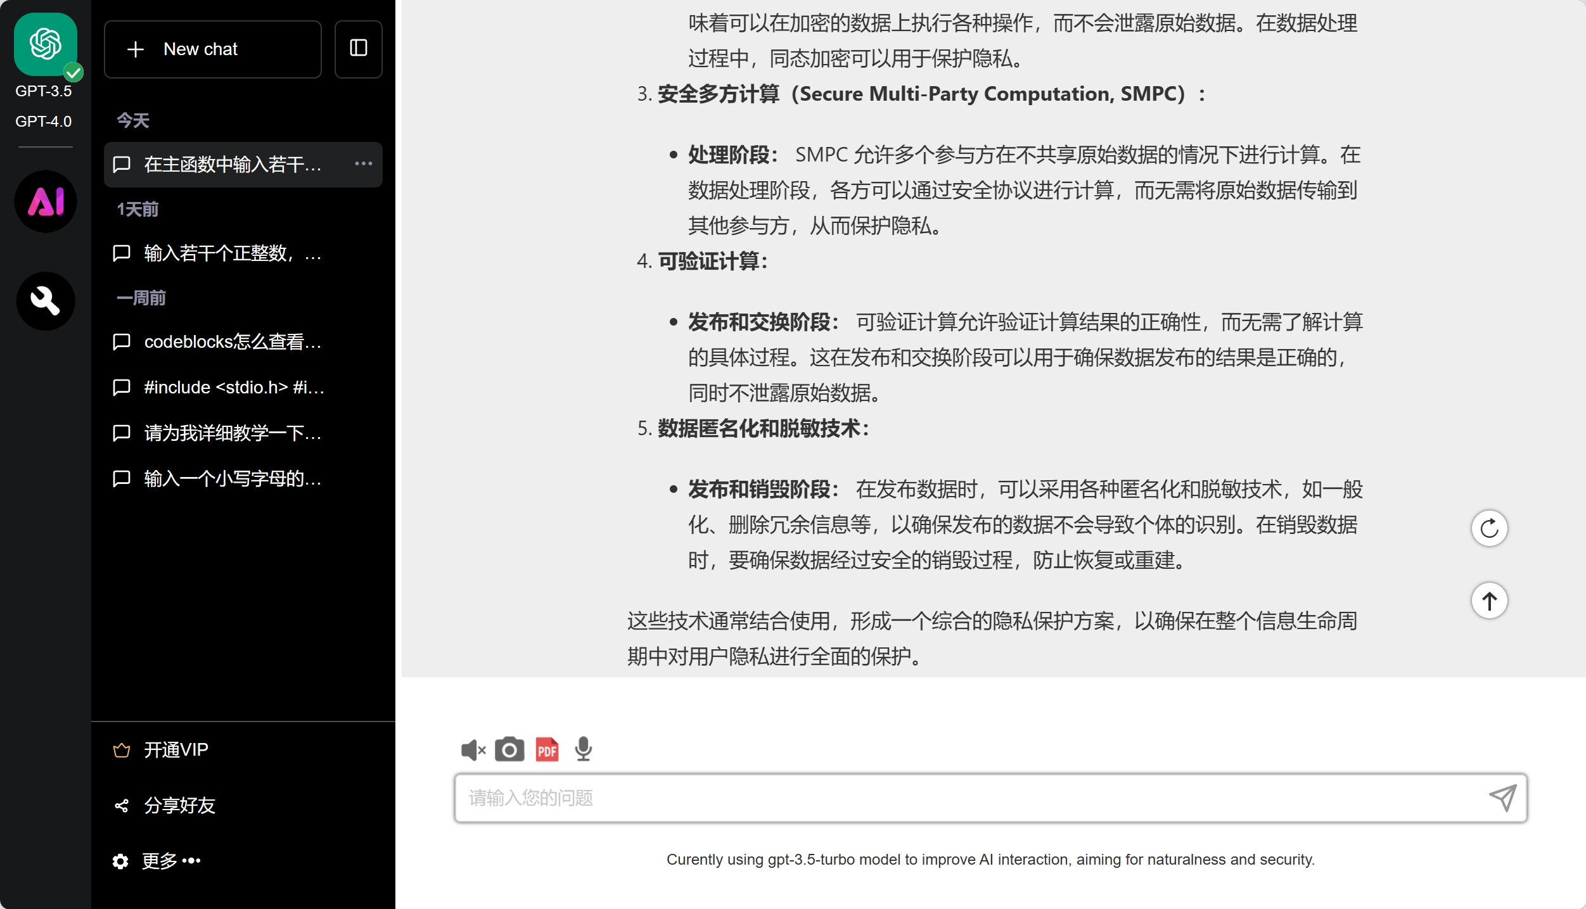The image size is (1586, 909).
Task: Toggle the sidebar collapse button
Action: 358,49
